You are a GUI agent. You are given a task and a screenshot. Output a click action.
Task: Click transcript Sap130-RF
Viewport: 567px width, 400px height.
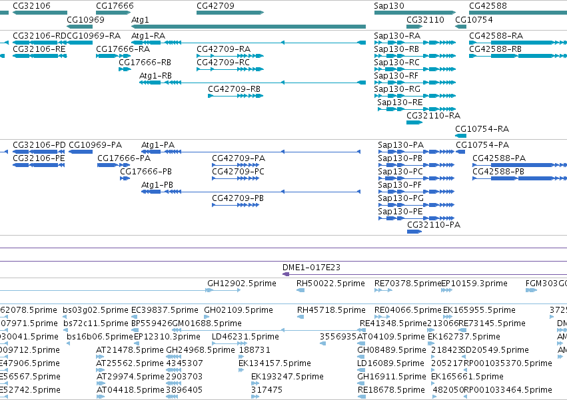tap(415, 83)
